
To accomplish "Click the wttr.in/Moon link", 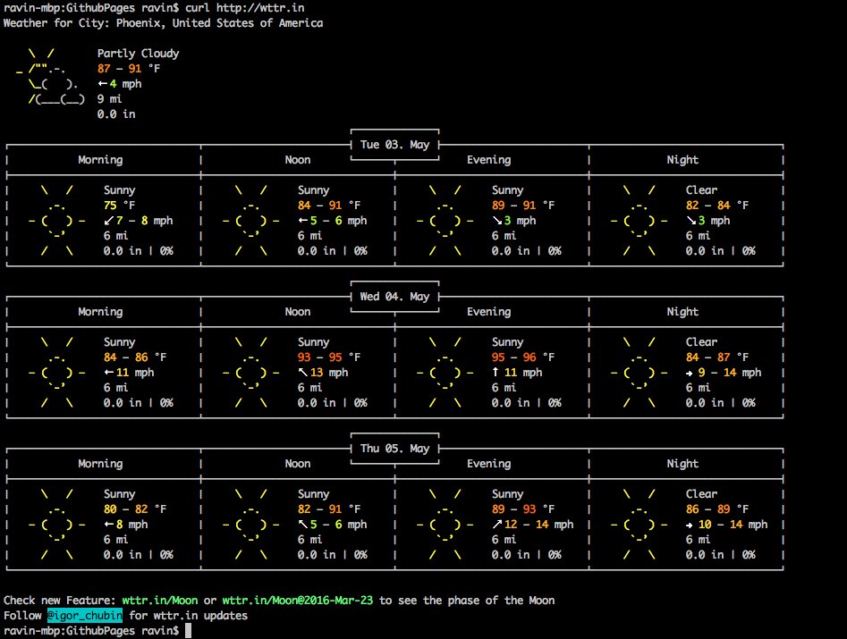I will pos(160,600).
